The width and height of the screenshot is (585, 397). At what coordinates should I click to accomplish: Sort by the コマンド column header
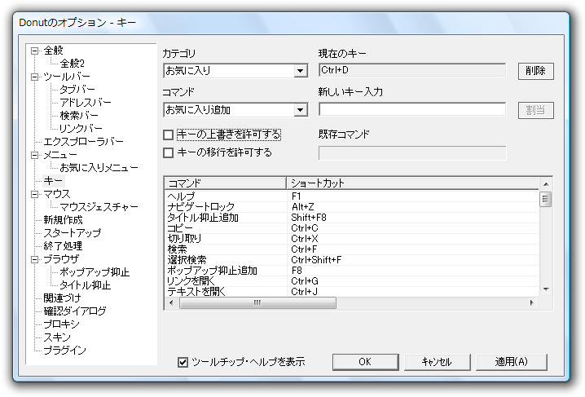[x=226, y=183]
